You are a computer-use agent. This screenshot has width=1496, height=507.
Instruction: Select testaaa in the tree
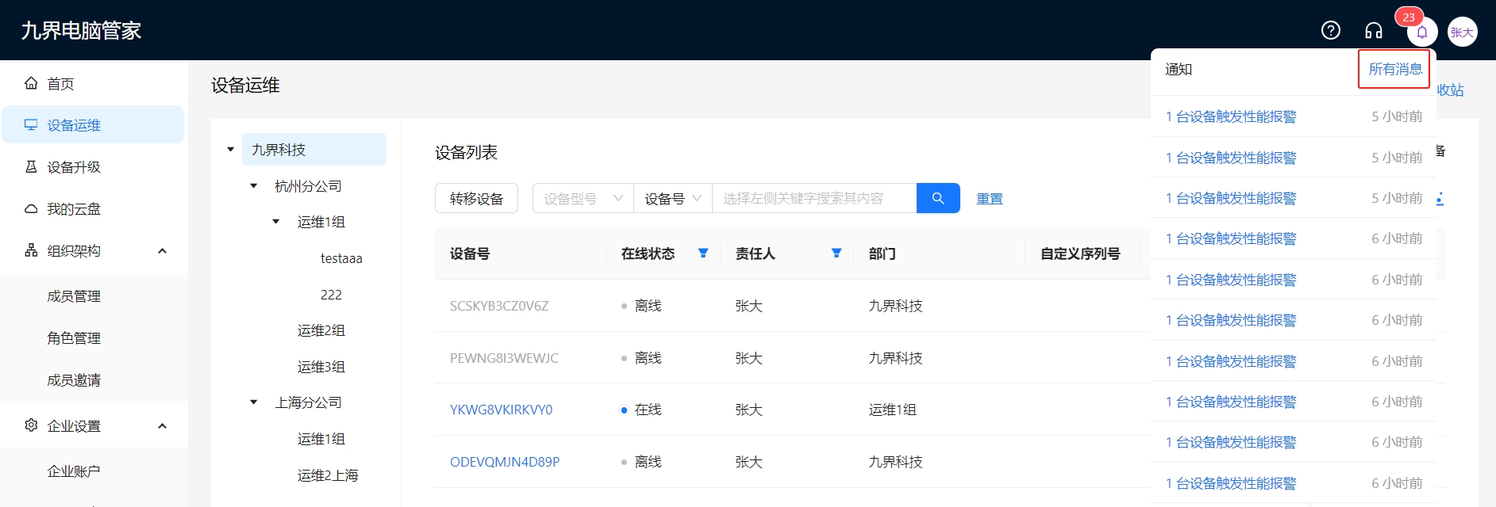point(341,258)
